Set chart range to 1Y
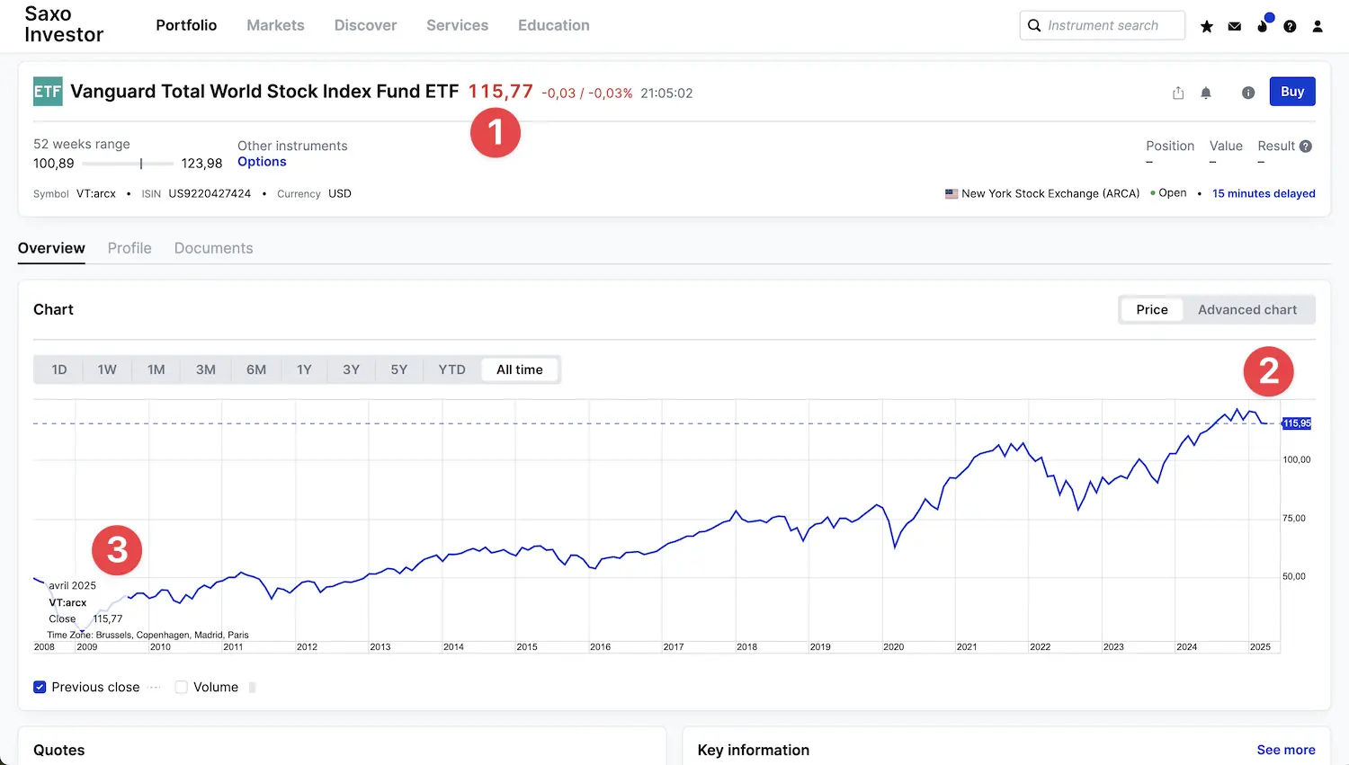This screenshot has width=1349, height=765. pyautogui.click(x=304, y=369)
